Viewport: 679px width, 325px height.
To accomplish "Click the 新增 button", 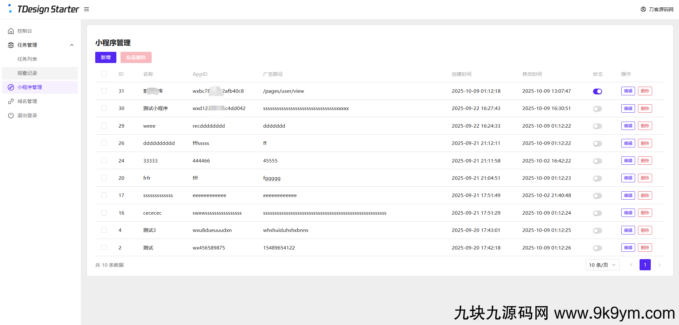I will coord(105,58).
